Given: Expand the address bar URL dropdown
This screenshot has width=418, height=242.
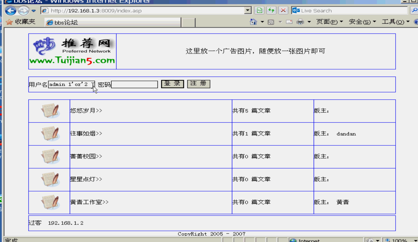Looking at the screenshot, I should click(x=248, y=11).
